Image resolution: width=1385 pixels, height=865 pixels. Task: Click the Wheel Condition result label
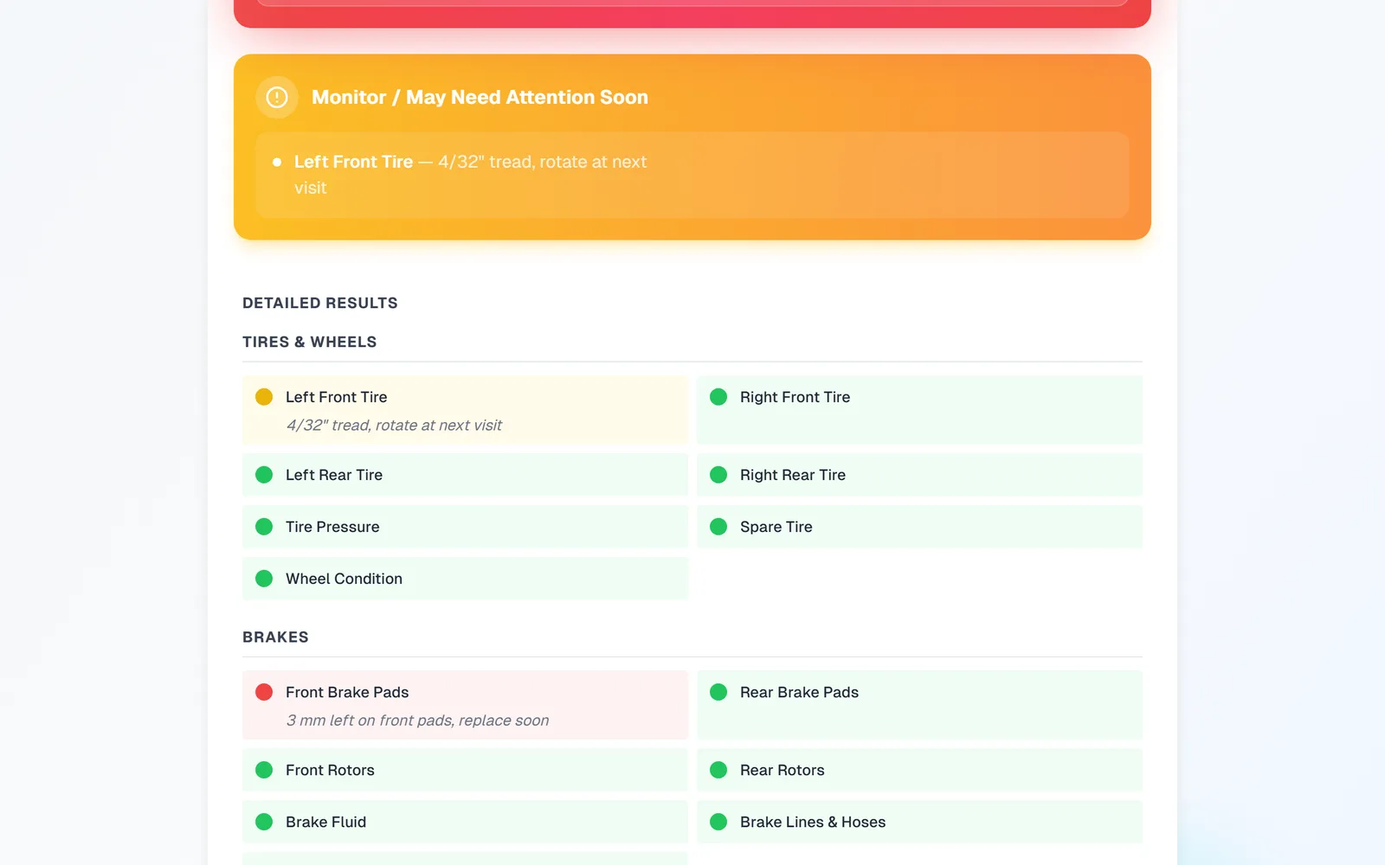click(344, 579)
